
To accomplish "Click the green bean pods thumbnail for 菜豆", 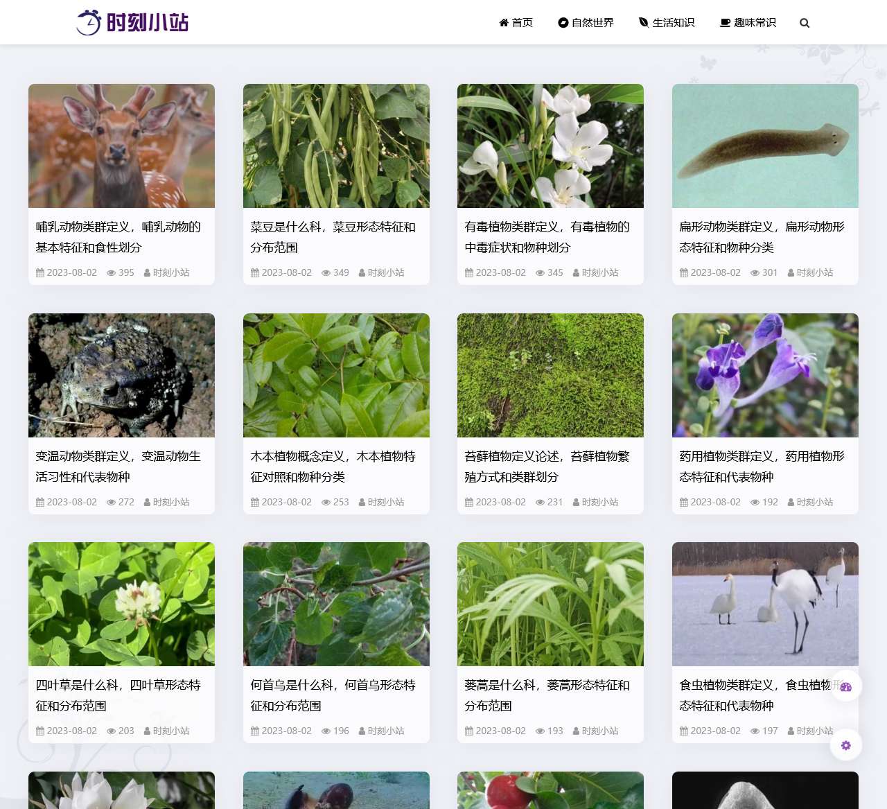I will coord(336,146).
